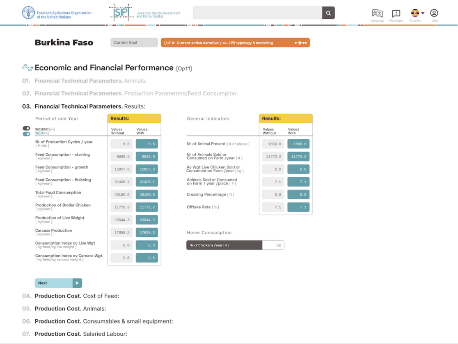Open the Language selector icon

coord(377,14)
